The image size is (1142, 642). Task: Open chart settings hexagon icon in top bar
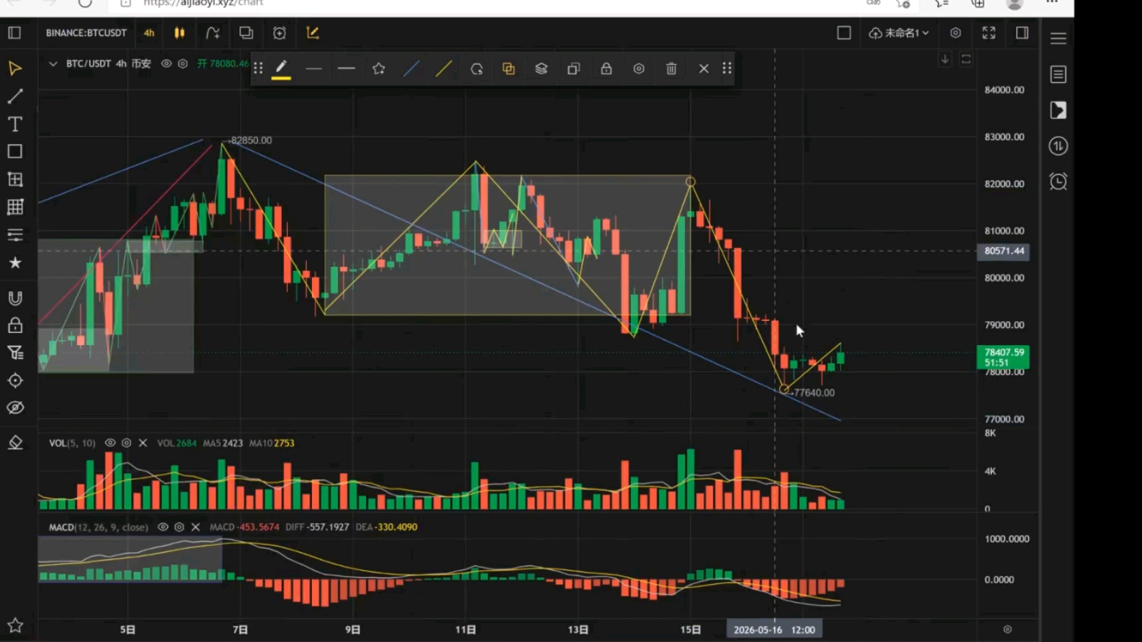point(956,33)
